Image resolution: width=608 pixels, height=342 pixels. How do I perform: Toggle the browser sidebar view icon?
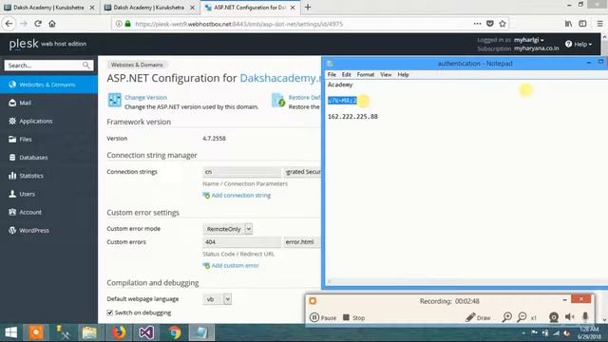pos(582,24)
